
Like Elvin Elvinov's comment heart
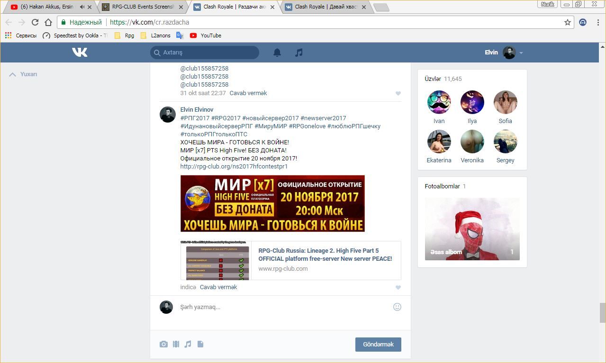click(x=398, y=288)
